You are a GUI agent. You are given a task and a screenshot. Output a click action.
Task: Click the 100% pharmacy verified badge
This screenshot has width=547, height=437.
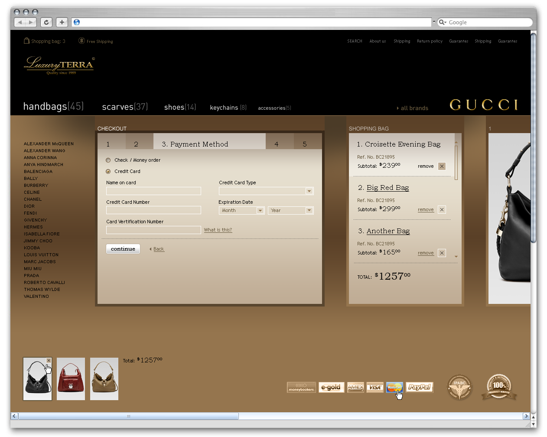point(499,386)
